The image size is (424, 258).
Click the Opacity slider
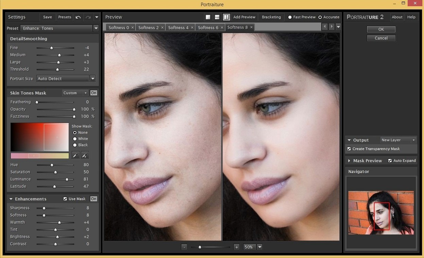click(x=55, y=109)
